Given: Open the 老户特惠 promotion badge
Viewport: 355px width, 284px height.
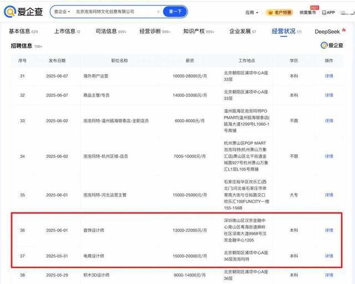Looking at the screenshot, I should coord(280,12).
